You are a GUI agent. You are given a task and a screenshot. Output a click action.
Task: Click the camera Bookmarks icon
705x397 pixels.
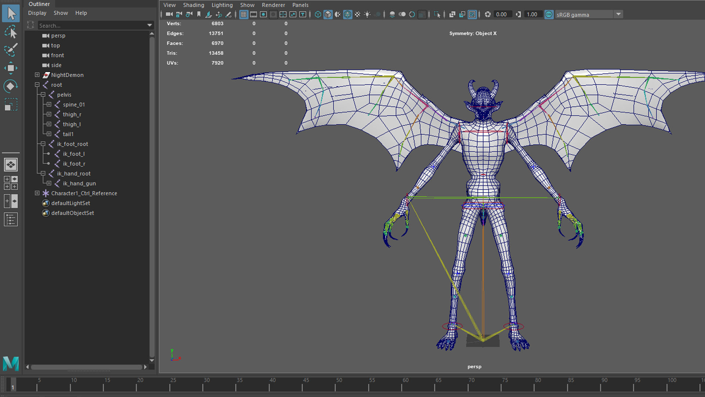tap(199, 14)
